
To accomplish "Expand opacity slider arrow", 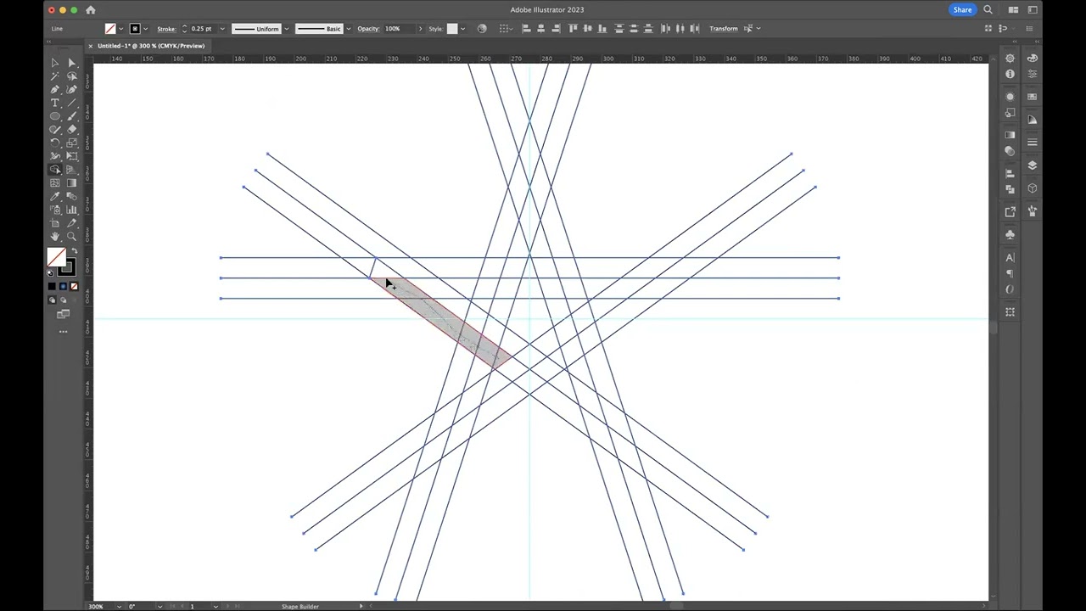I will click(x=420, y=29).
